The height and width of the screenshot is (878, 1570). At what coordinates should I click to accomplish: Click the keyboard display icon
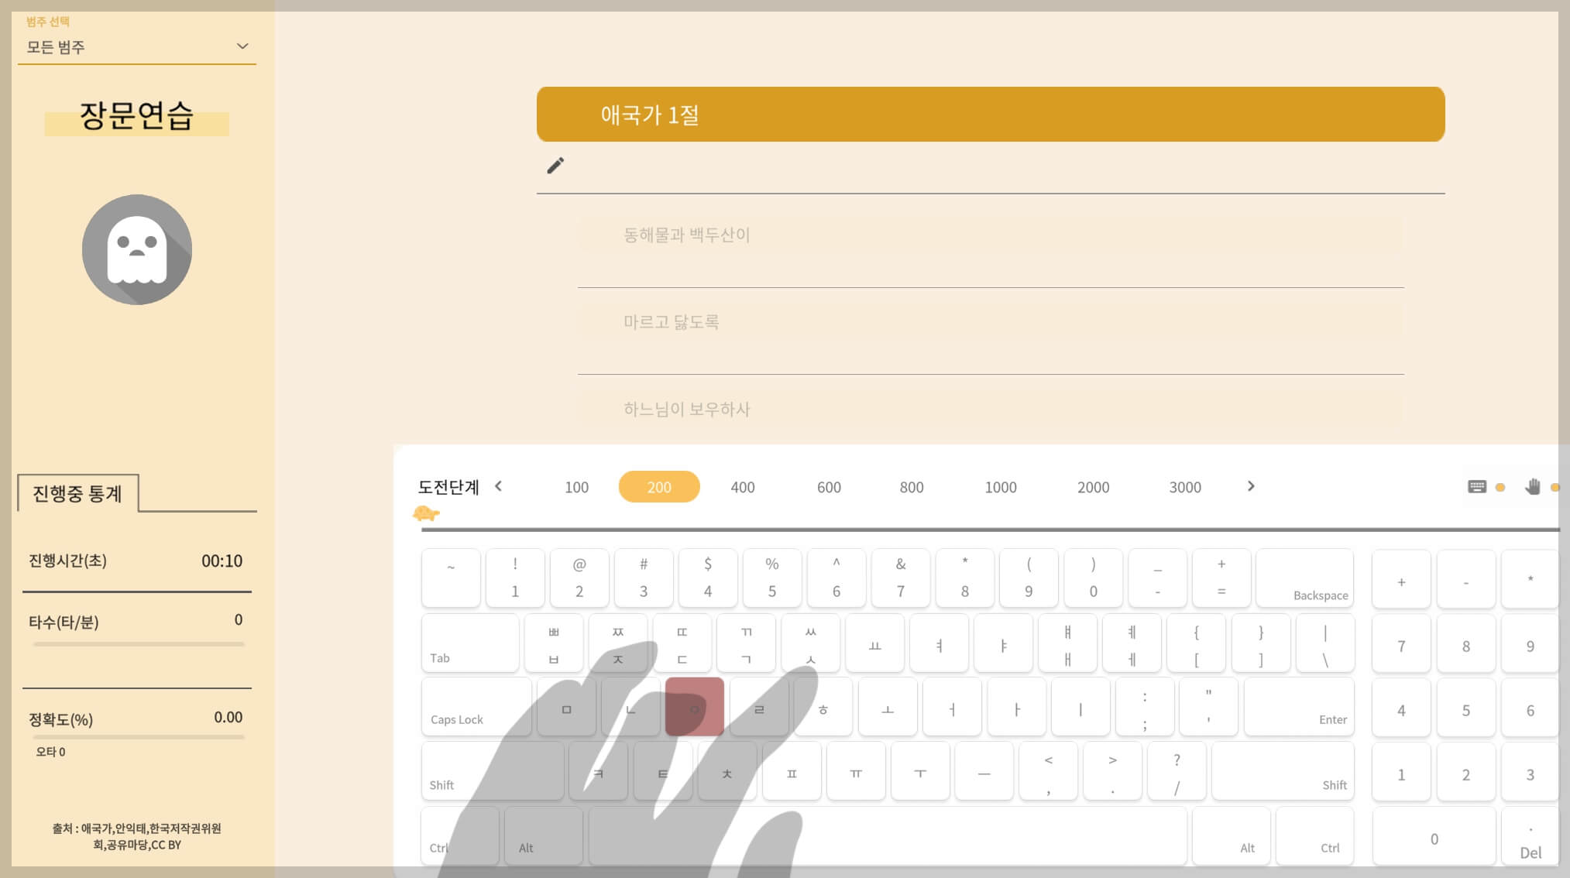[1476, 487]
